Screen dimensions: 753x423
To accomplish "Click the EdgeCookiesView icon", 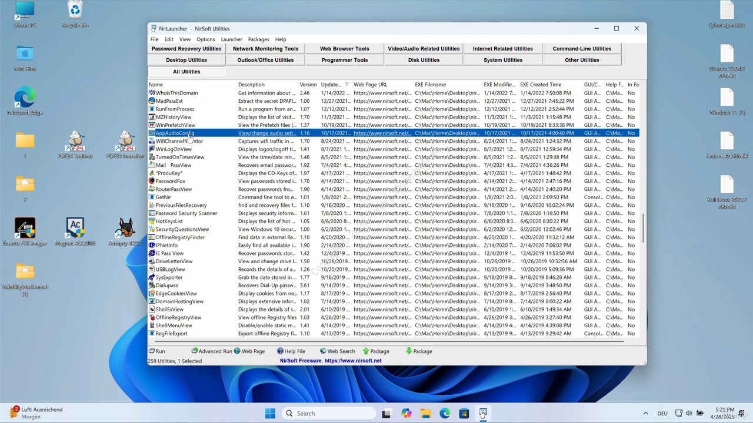I will tap(152, 293).
